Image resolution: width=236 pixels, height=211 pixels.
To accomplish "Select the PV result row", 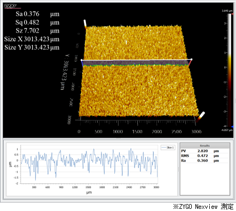I will [204, 151].
